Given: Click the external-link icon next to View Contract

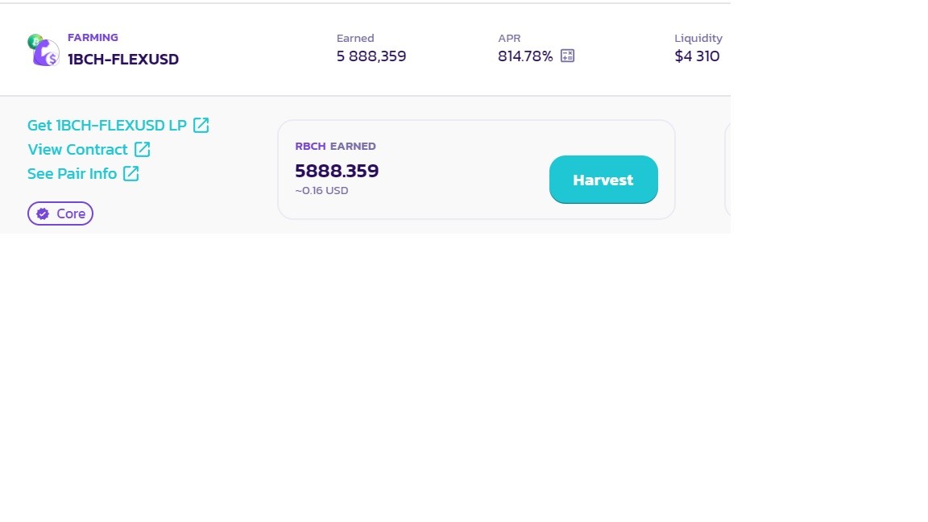Looking at the screenshot, I should (x=142, y=149).
